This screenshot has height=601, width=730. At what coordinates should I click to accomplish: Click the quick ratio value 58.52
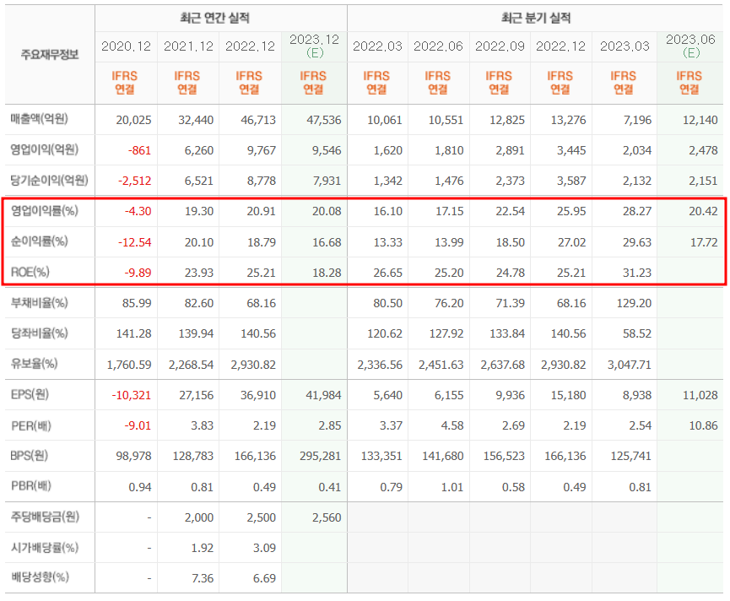click(637, 333)
